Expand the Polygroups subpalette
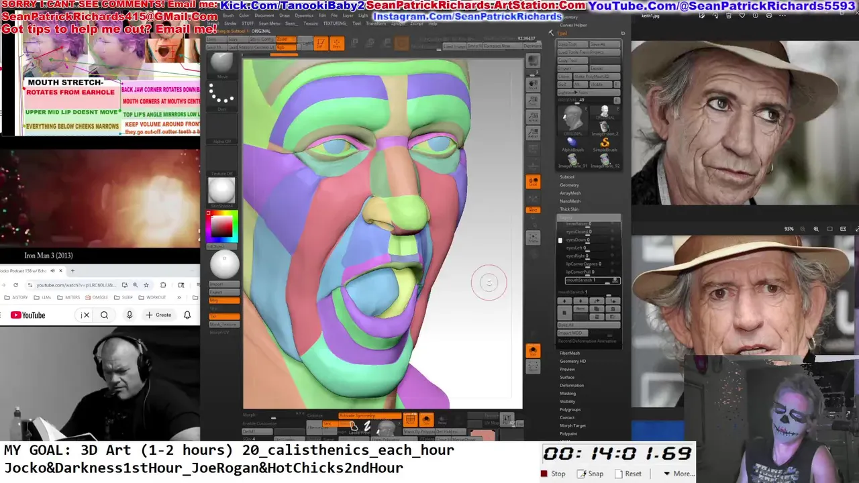859x483 pixels. click(570, 409)
